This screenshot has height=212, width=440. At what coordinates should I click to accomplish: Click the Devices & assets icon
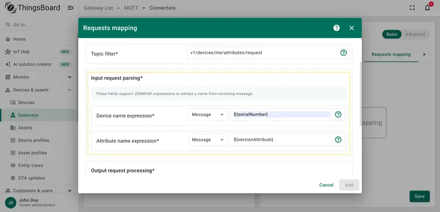coord(8,90)
